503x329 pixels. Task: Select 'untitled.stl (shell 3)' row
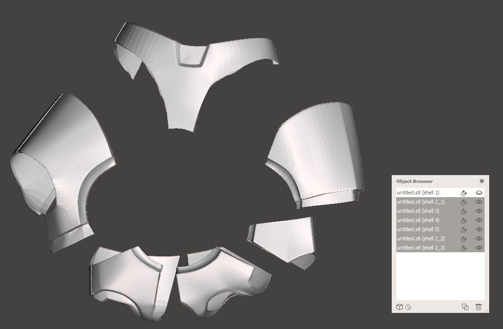click(x=440, y=211)
